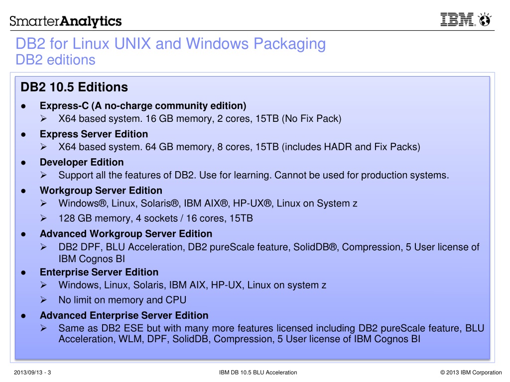Click the footer date "2013/09/13 - 3"
This screenshot has height=382, width=510.
(32, 373)
